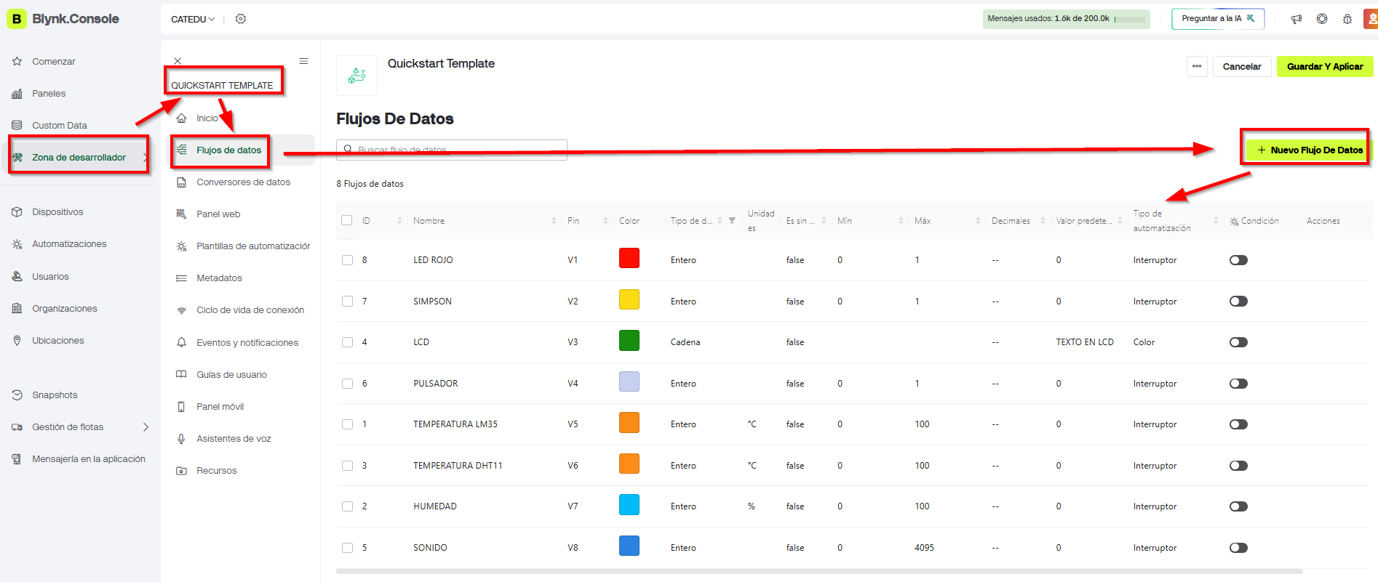Check the select-all checkbox in table header
The width and height of the screenshot is (1378, 582).
(347, 221)
